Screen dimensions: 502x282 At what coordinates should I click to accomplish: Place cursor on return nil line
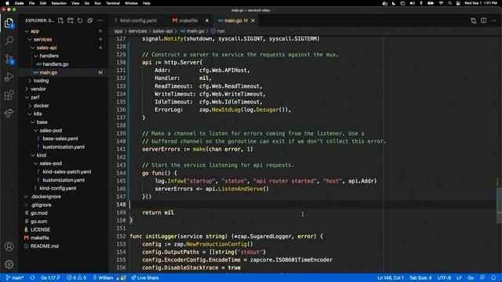coord(158,212)
